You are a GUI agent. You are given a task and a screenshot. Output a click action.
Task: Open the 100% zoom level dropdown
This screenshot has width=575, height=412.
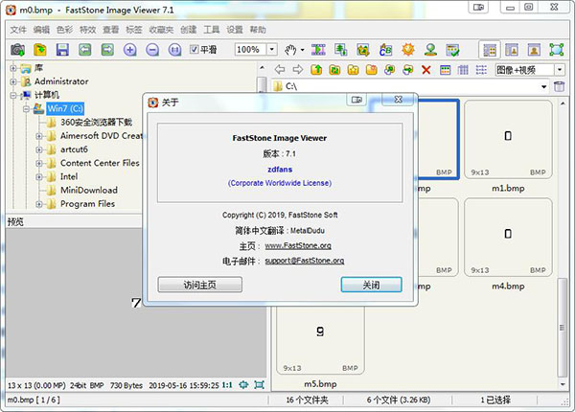tap(272, 49)
